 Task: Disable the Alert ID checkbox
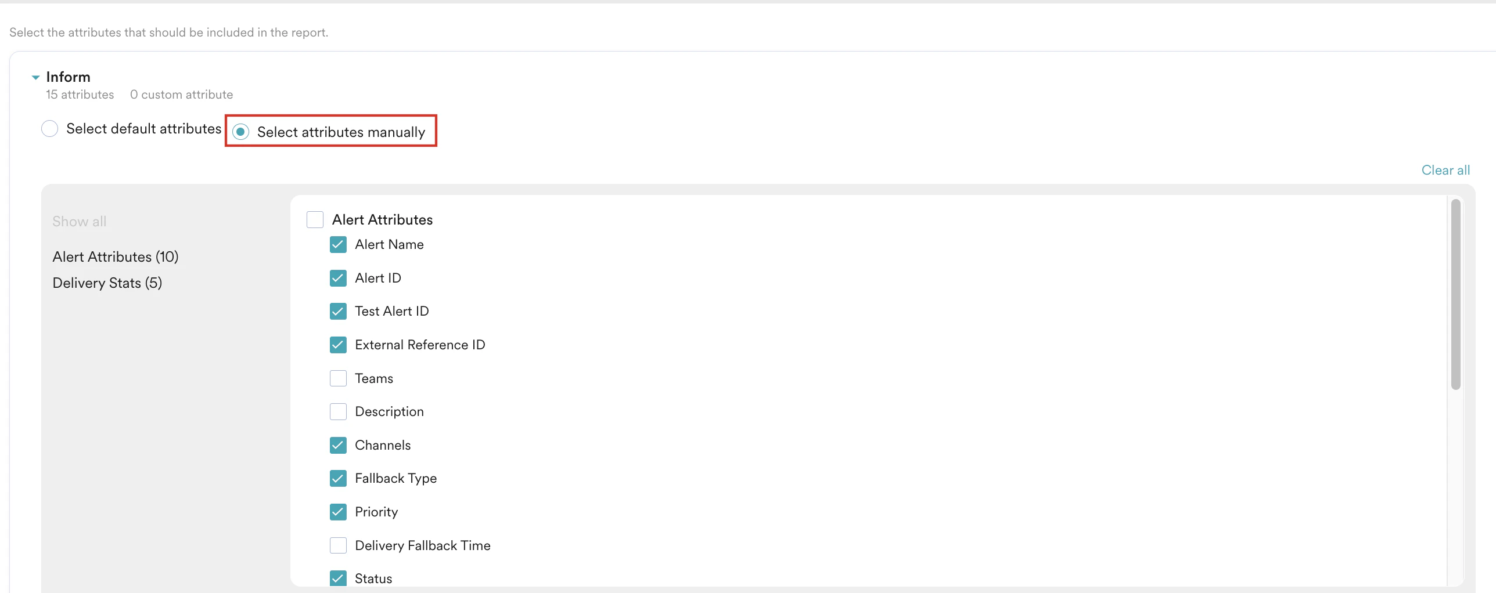(338, 278)
